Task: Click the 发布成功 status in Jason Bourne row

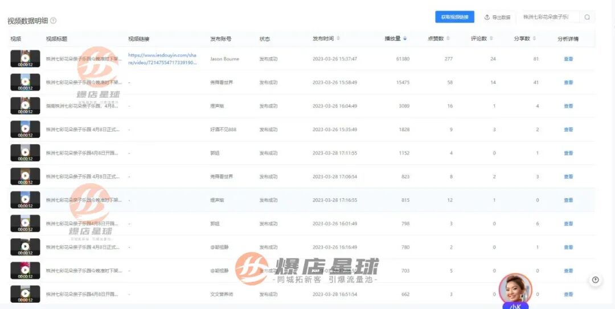Action: pyautogui.click(x=268, y=59)
